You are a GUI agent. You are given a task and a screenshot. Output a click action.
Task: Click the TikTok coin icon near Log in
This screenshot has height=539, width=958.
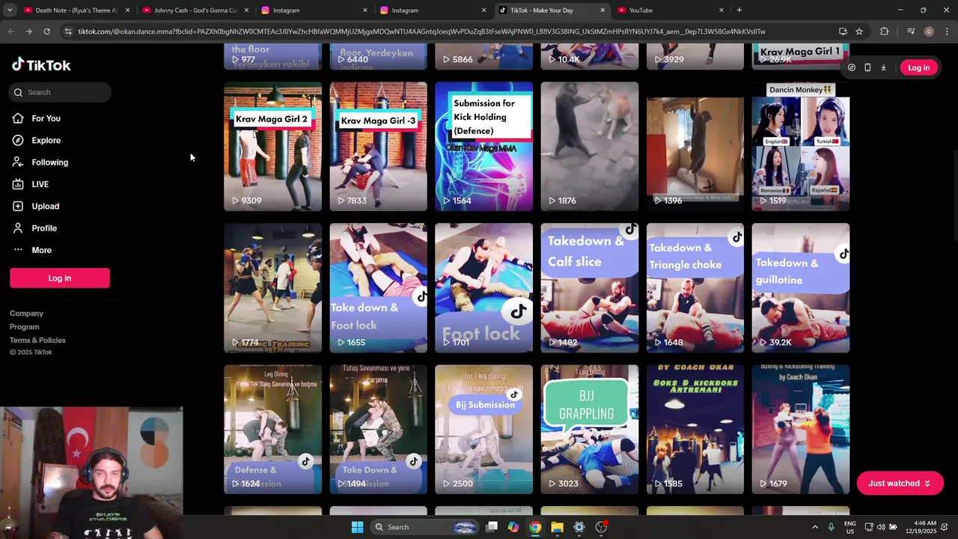[852, 67]
